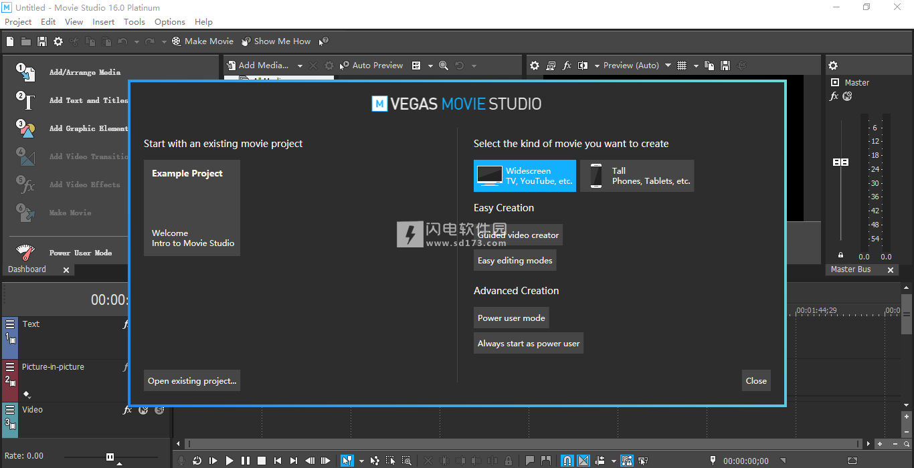Click the Power user mode button
The height and width of the screenshot is (468, 914).
(511, 318)
